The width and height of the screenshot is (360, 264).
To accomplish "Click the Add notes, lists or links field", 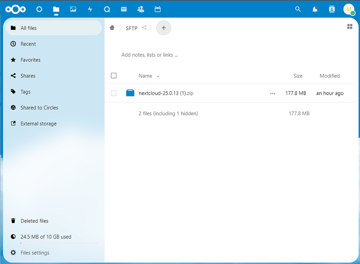I will point(149,55).
